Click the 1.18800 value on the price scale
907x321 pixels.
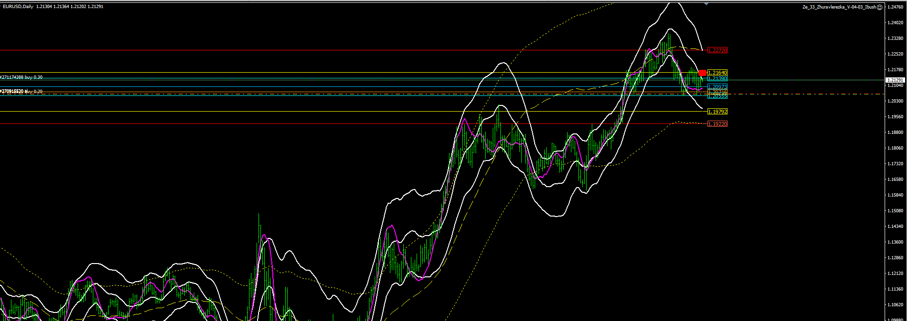coord(896,132)
